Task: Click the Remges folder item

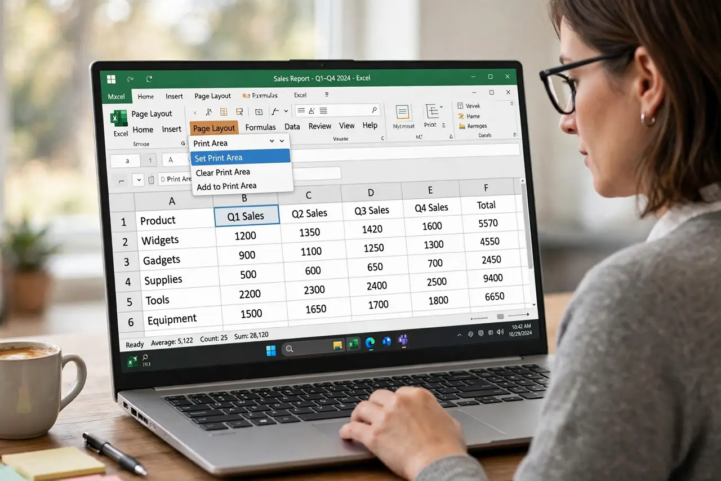Action: click(x=473, y=126)
